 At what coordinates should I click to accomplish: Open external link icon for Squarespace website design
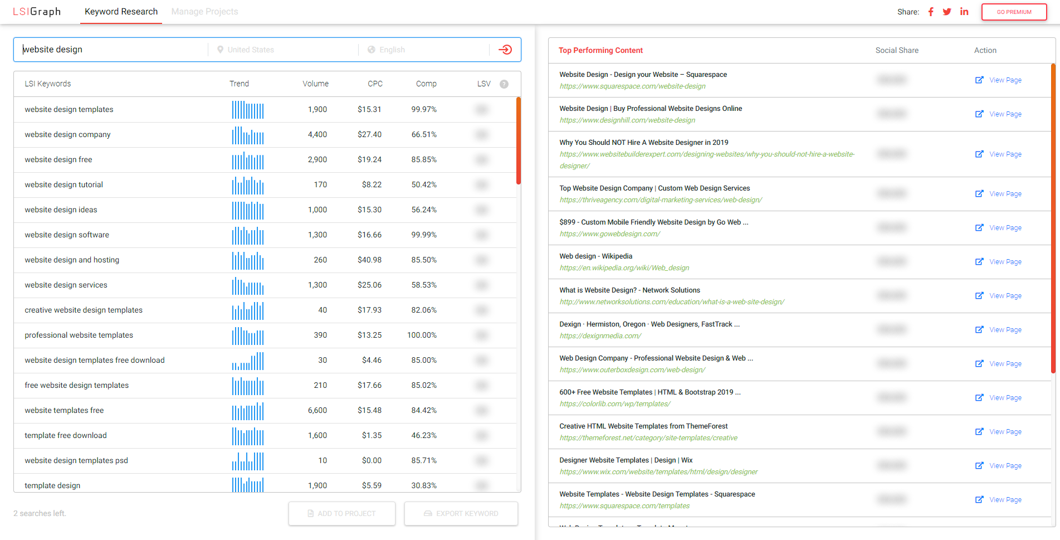[979, 80]
